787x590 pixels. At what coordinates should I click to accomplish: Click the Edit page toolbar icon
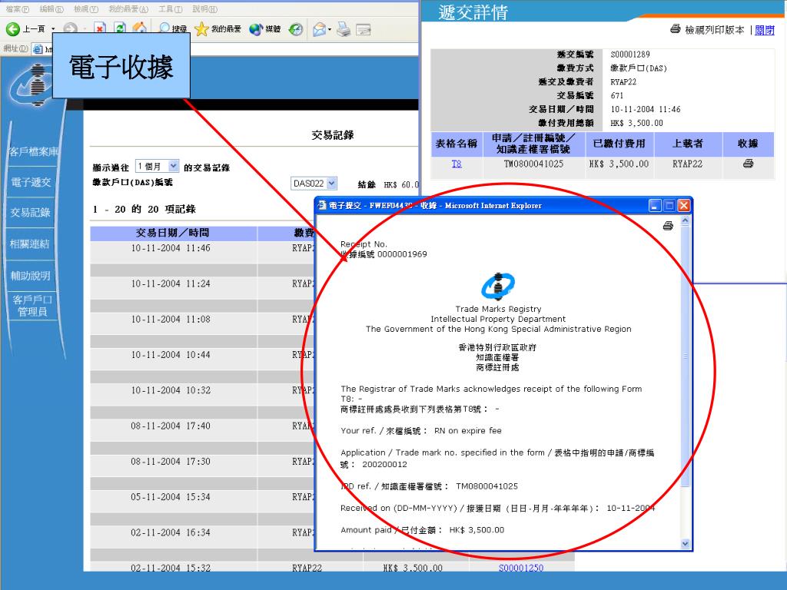coord(363,29)
